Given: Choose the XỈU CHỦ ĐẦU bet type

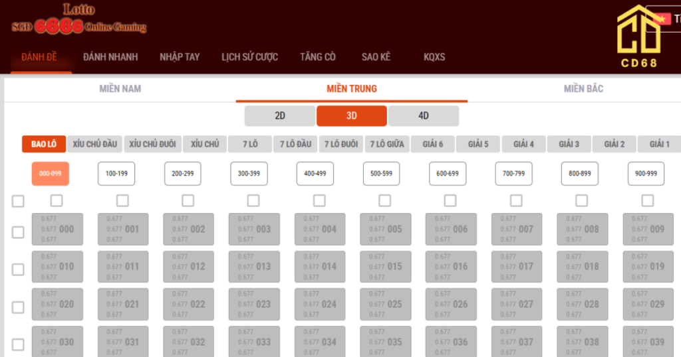Looking at the screenshot, I should pos(95,144).
